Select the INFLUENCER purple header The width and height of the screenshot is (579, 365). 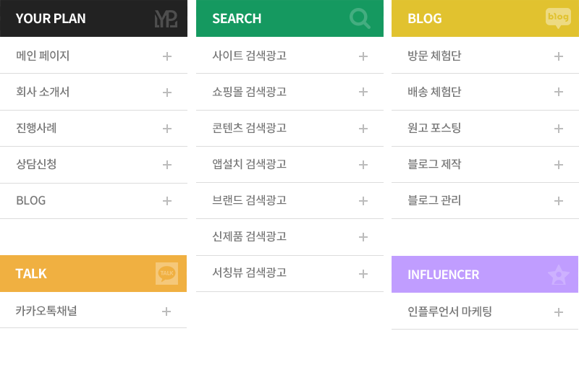pyautogui.click(x=485, y=275)
